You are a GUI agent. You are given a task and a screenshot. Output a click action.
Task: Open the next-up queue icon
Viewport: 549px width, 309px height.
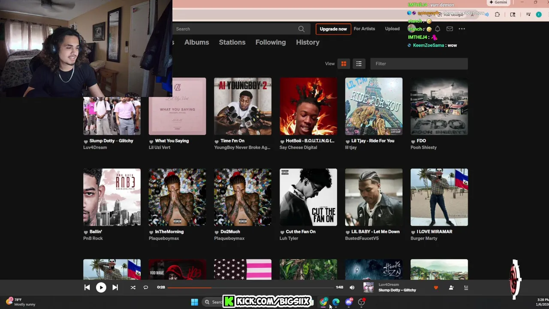(x=466, y=288)
